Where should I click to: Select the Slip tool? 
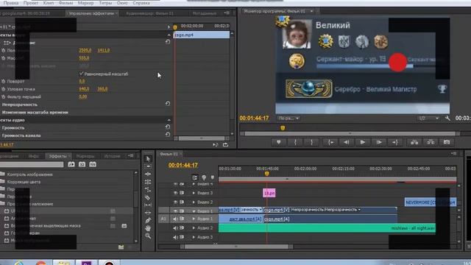[x=148, y=205]
